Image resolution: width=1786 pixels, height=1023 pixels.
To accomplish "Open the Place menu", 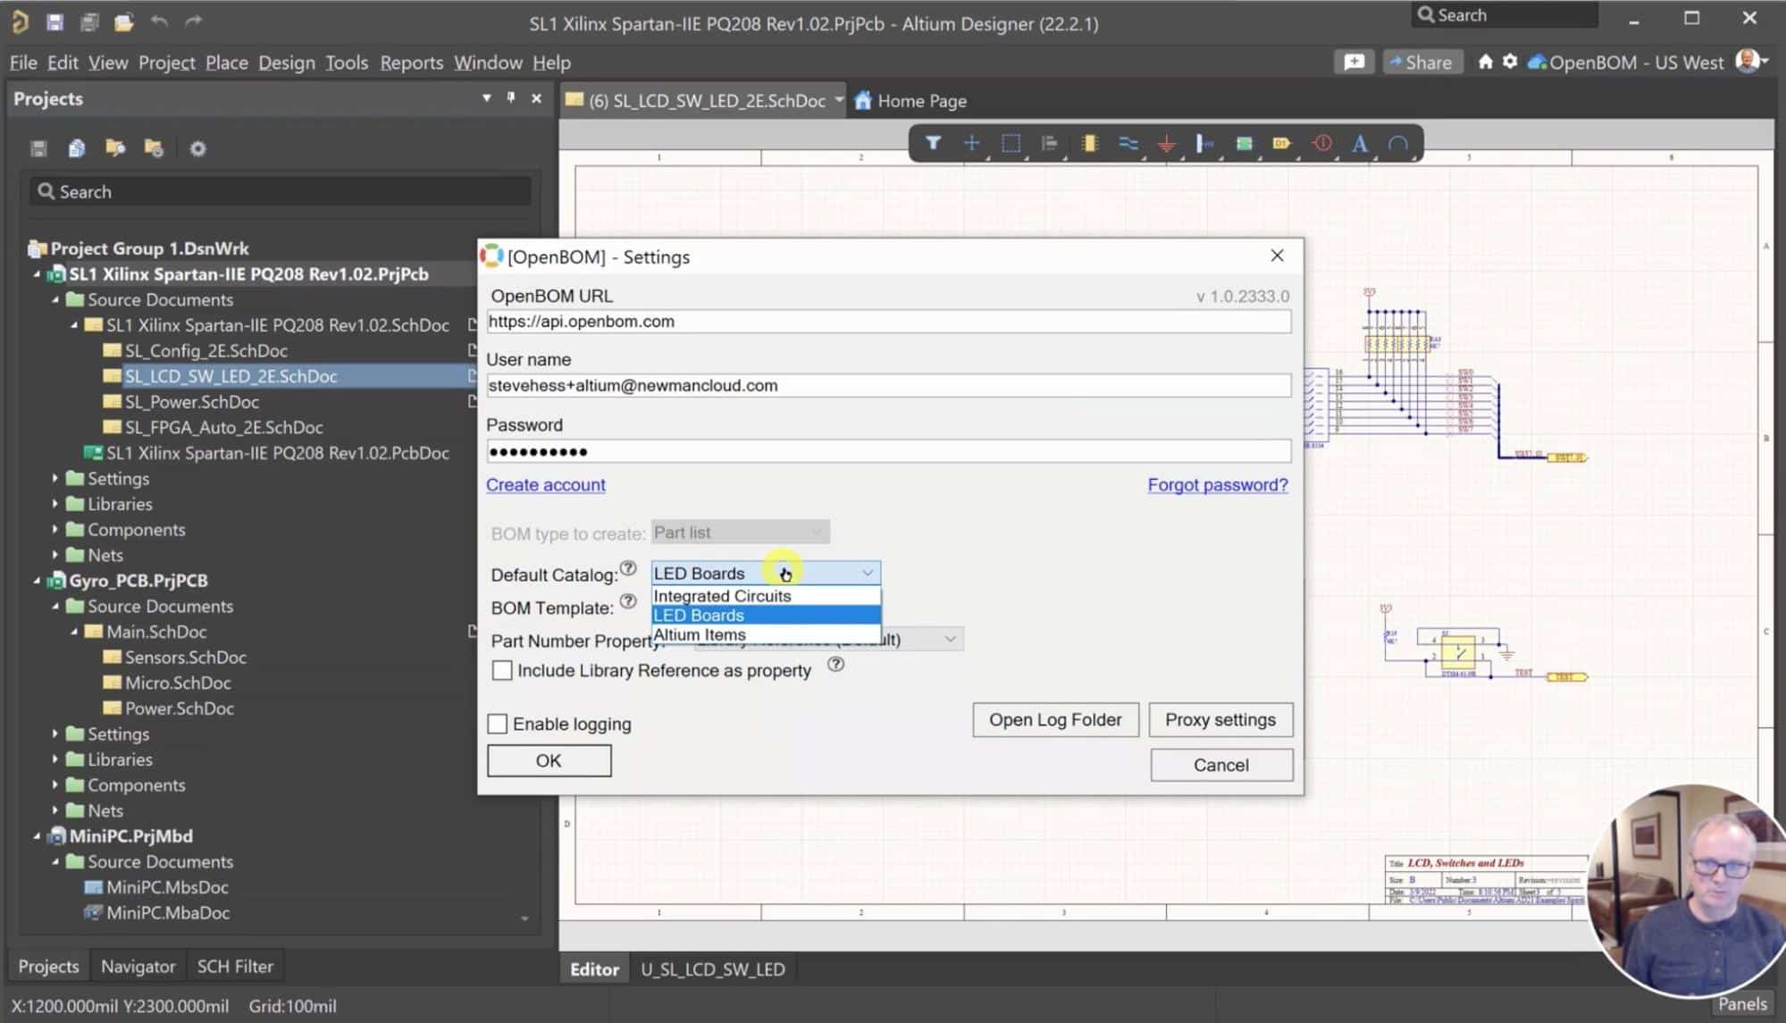I will click(x=227, y=63).
